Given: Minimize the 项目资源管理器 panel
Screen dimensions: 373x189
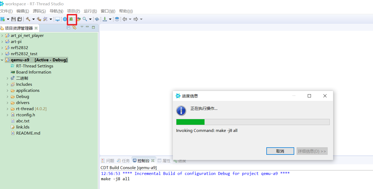Looking at the screenshot, I should (x=88, y=27).
